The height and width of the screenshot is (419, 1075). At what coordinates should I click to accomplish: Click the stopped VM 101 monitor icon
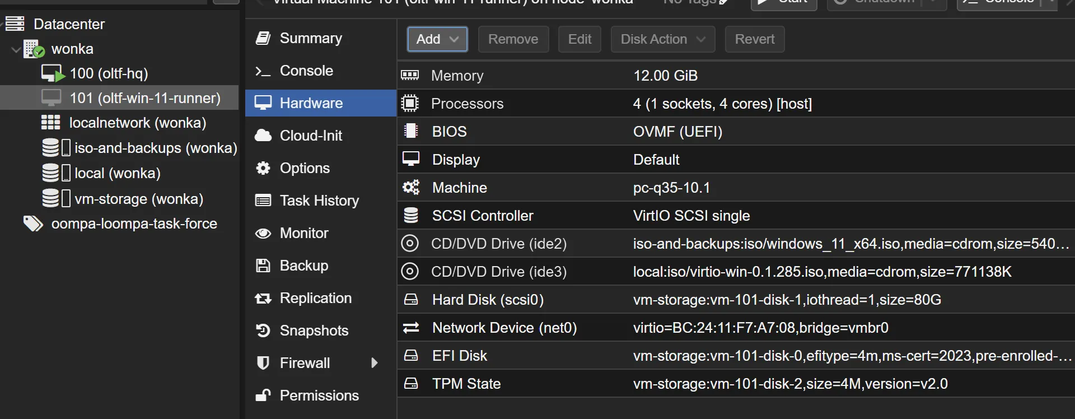pos(52,98)
